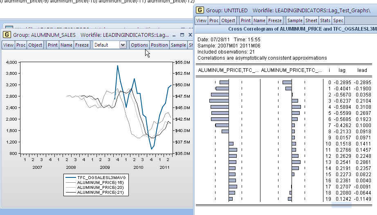Click 'Included observations: 21' text
The width and height of the screenshot is (377, 215).
pos(226,52)
